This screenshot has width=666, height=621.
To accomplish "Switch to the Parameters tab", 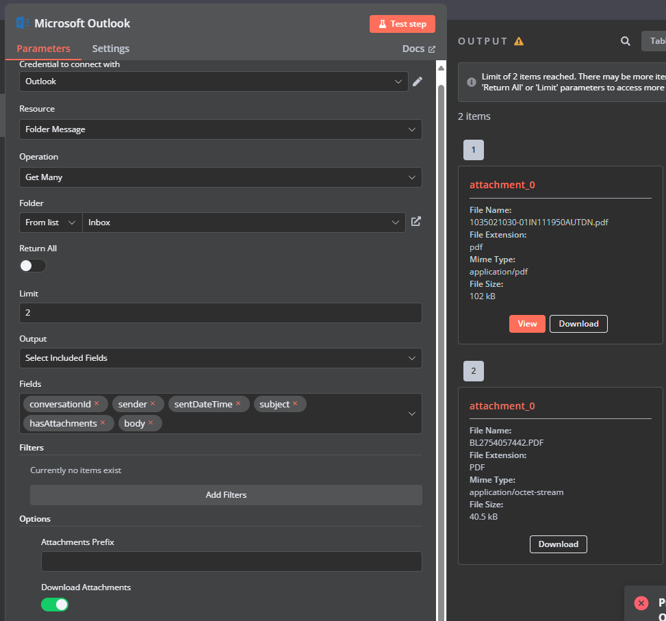I will (x=43, y=49).
